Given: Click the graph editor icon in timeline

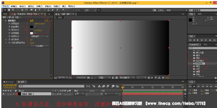Looking at the screenshot, I should point(117,86).
